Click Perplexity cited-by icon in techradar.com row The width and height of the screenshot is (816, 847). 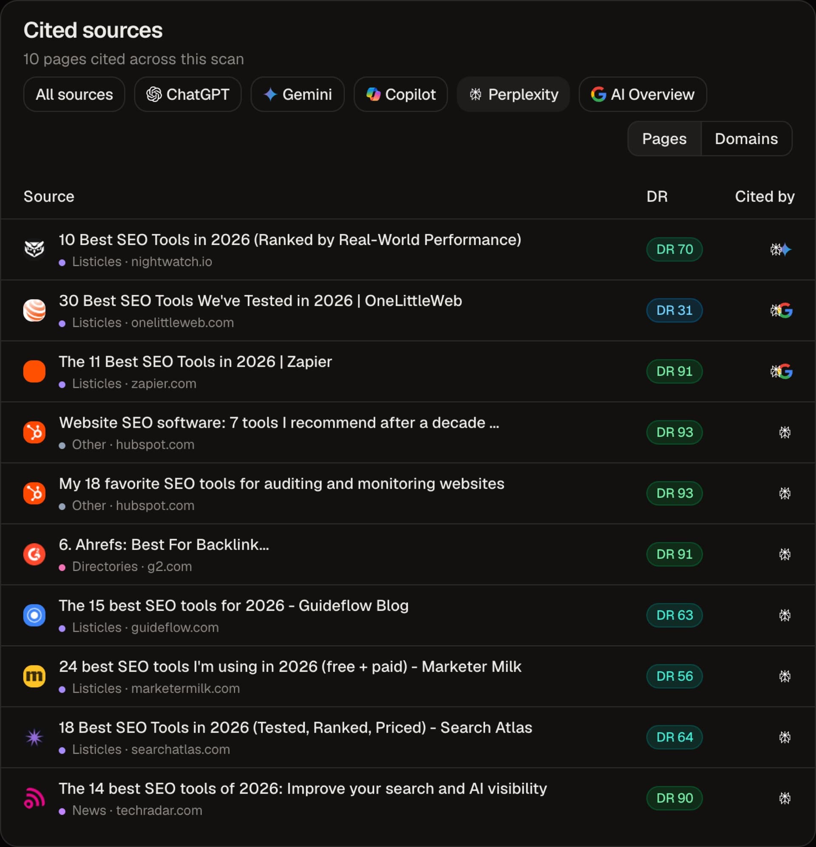click(x=785, y=798)
